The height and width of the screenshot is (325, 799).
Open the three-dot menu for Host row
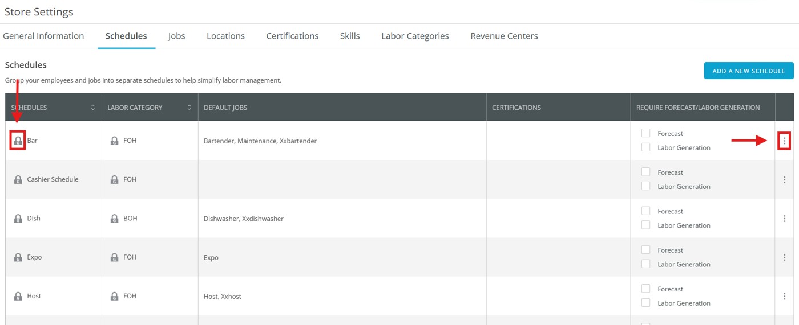[784, 296]
